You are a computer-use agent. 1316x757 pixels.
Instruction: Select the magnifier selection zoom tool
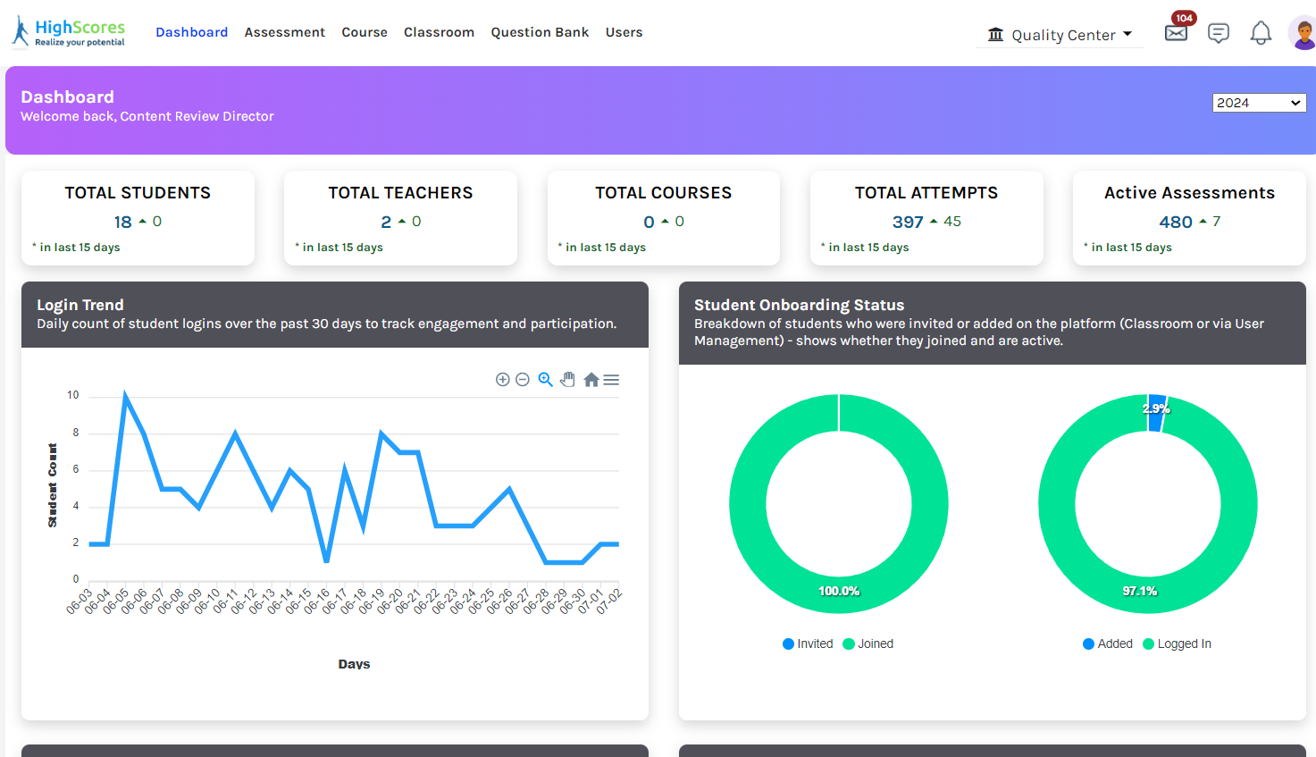click(545, 380)
